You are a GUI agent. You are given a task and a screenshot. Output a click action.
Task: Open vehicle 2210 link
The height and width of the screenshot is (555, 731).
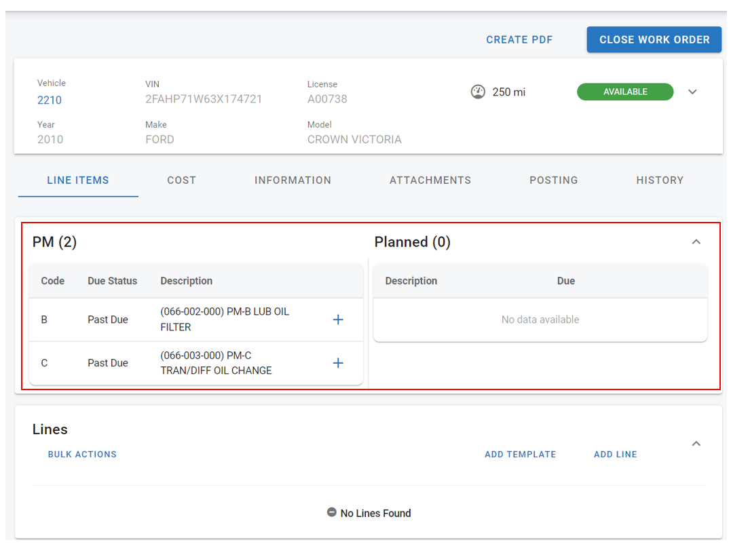pyautogui.click(x=50, y=100)
